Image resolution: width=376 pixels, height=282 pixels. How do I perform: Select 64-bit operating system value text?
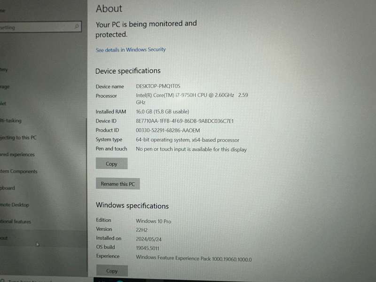tap(188, 140)
